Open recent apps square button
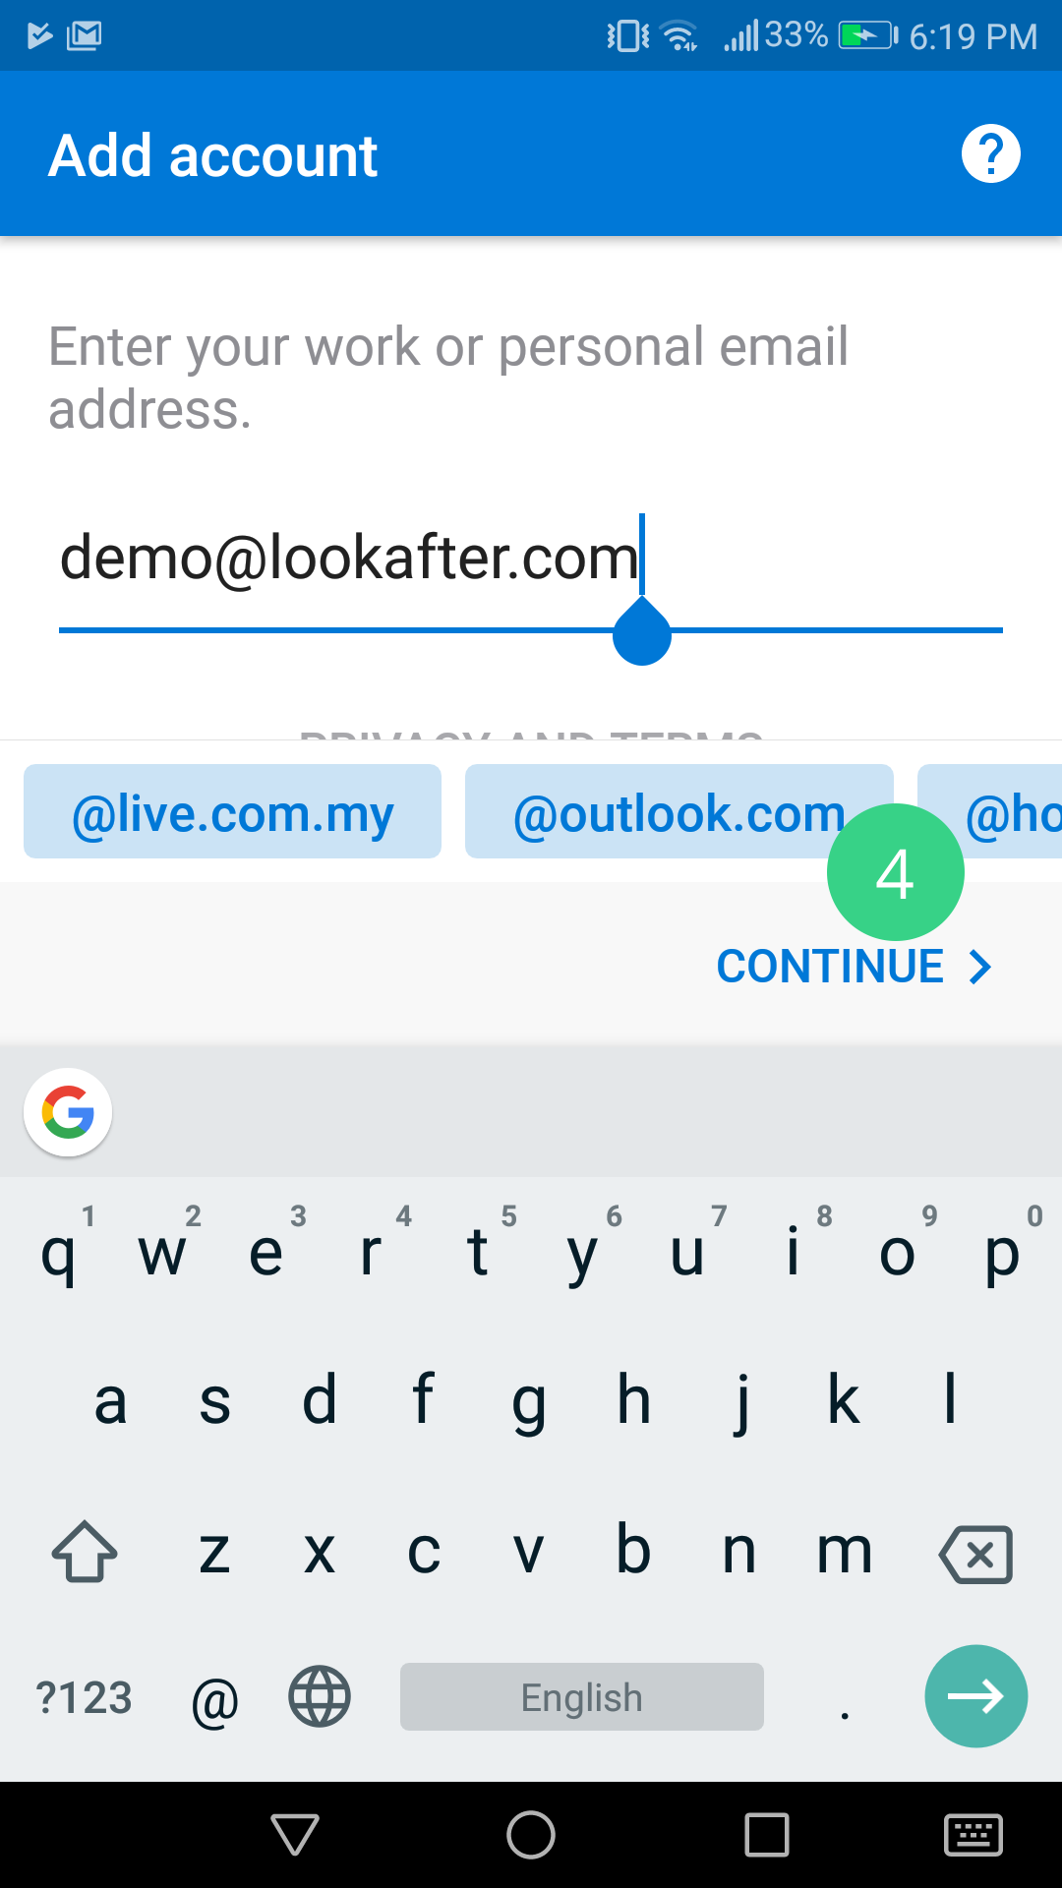Viewport: 1062px width, 1888px height. tap(767, 1835)
